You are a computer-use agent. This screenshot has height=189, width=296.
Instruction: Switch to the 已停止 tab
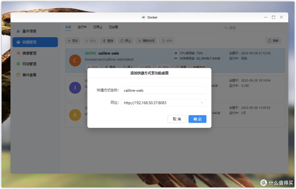tap(98, 27)
